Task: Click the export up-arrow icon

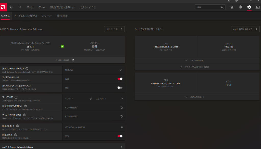Action: pos(122,98)
